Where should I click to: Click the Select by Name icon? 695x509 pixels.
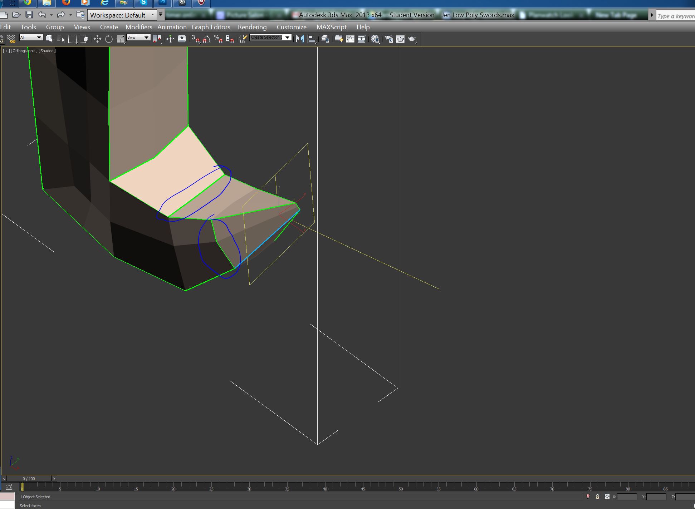tap(61, 39)
